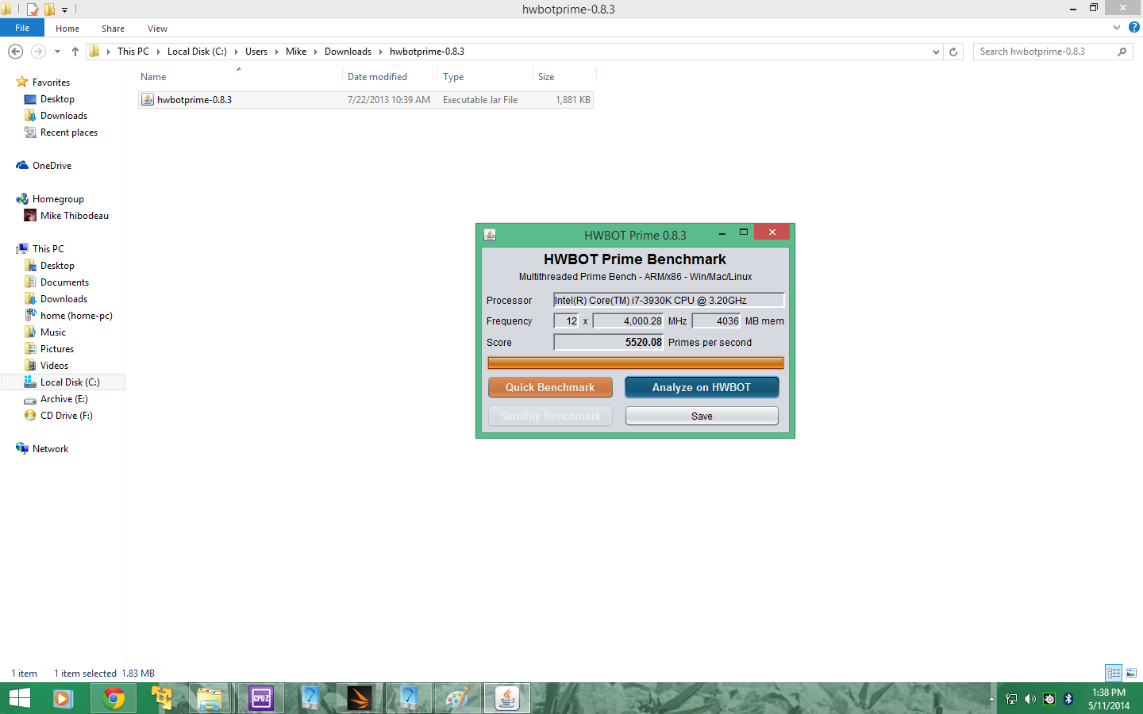
Task: Click the Processor name field
Action: point(668,300)
